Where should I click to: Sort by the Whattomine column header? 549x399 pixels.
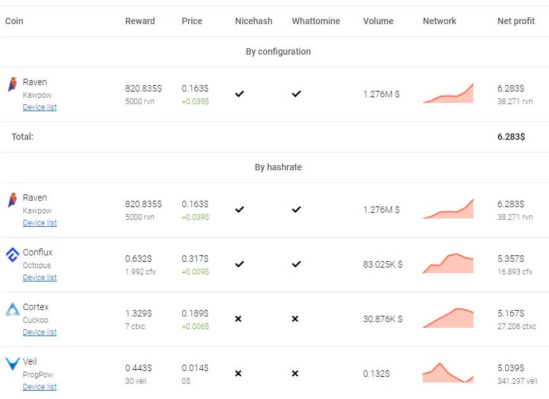[x=316, y=21]
